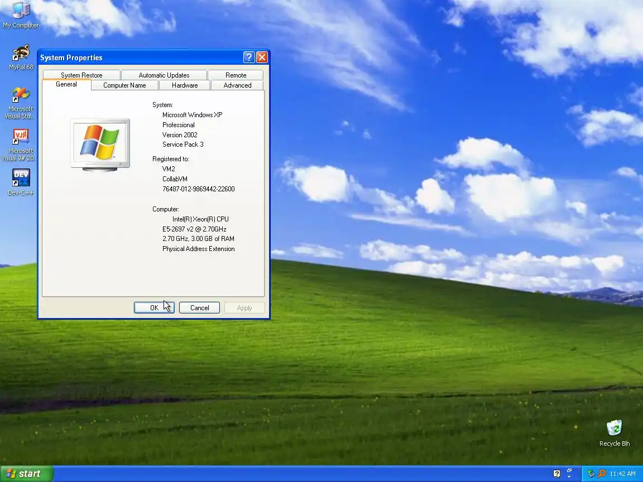643x482 pixels.
Task: Click the help question mark in title bar
Action: 249,57
